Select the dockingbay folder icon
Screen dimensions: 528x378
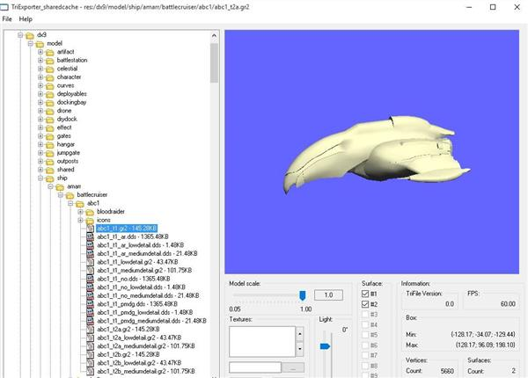[x=49, y=103]
